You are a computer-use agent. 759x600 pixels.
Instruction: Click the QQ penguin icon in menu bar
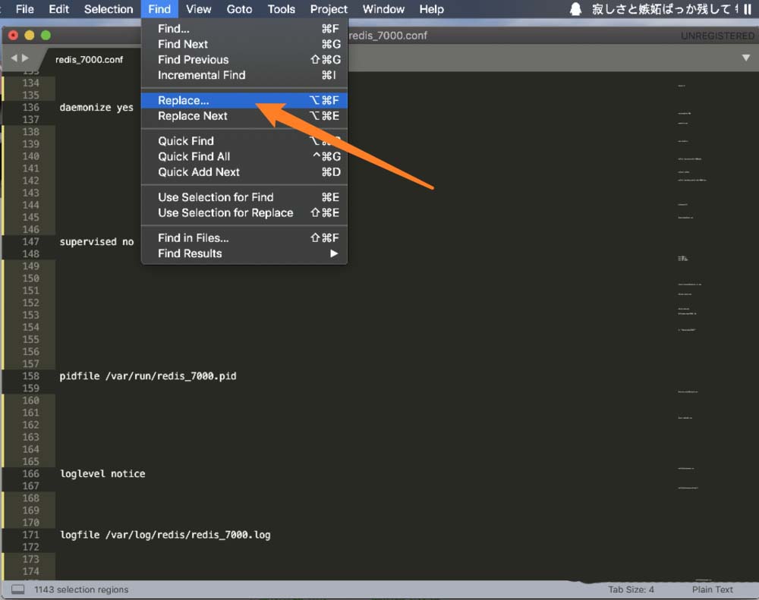(576, 9)
